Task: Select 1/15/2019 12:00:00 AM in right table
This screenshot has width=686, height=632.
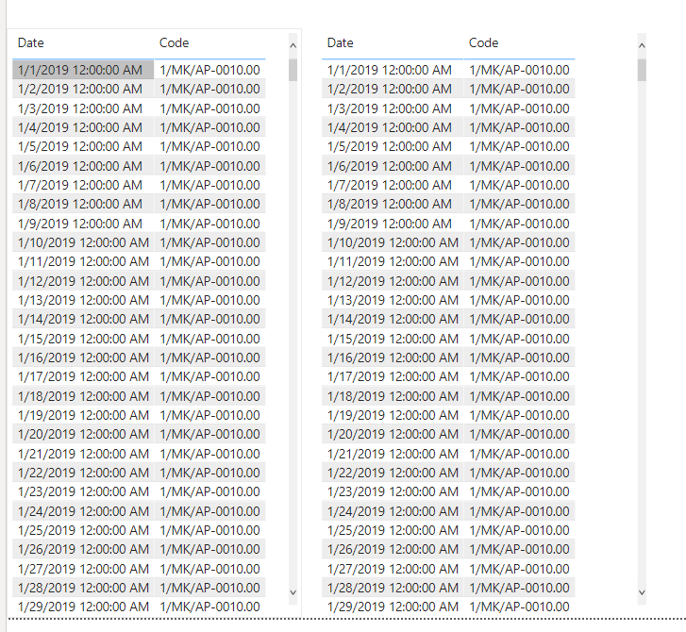Action: 393,339
